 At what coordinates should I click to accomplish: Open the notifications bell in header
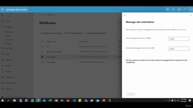pyautogui.click(x=173, y=10)
